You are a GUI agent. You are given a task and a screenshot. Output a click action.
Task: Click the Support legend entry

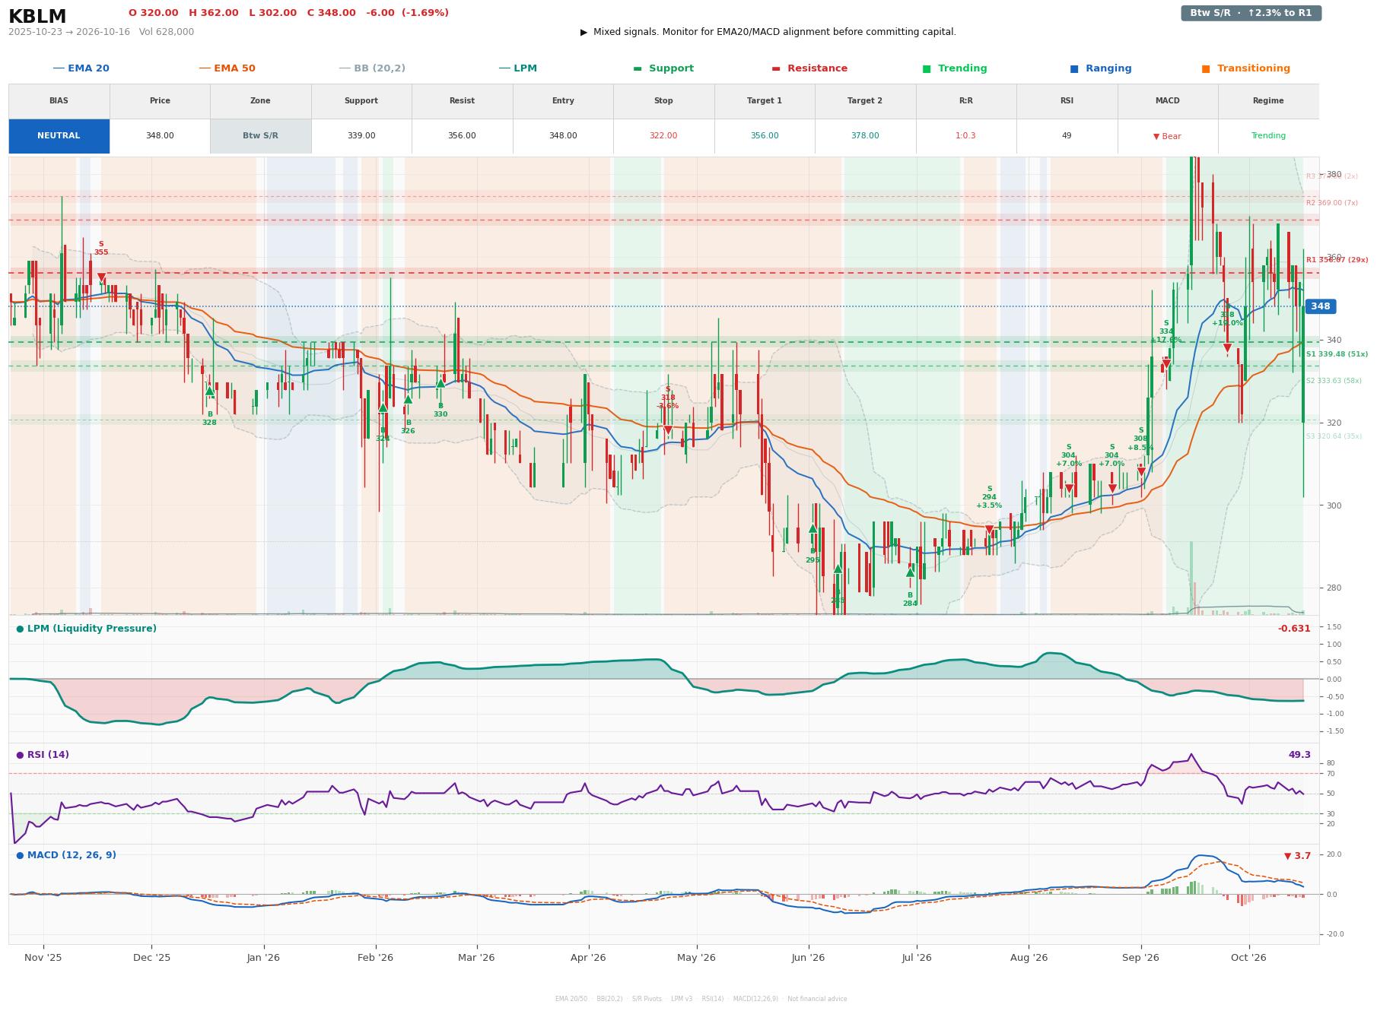point(663,68)
